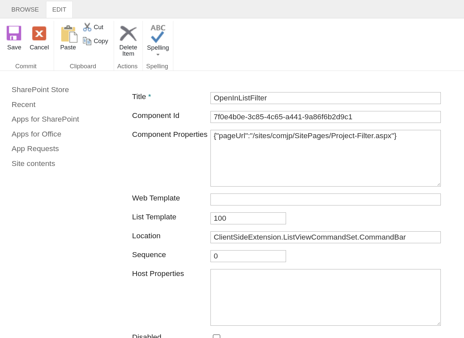
Task: Click the empty Web Template field
Action: coord(325,199)
